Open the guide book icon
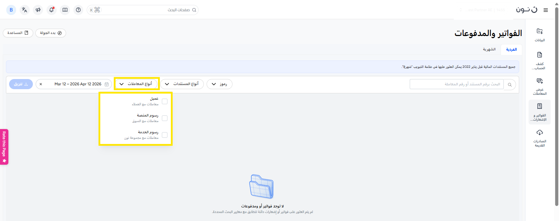The width and height of the screenshot is (559, 221). pyautogui.click(x=65, y=10)
